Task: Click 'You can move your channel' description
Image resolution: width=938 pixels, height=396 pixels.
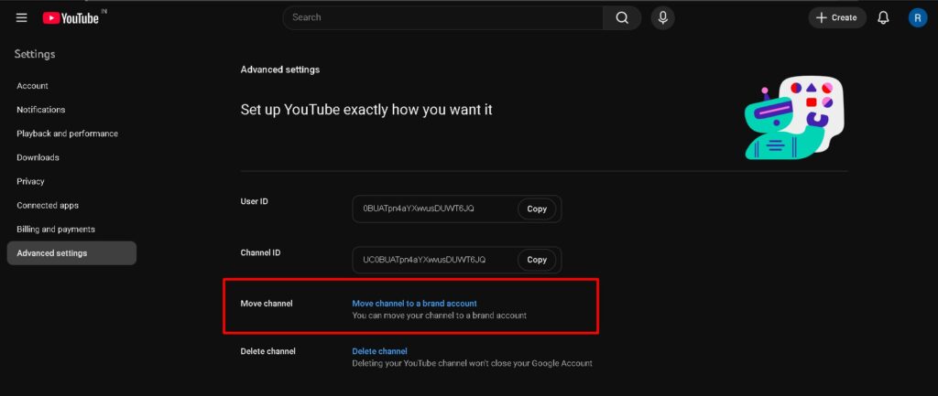Action: pos(439,316)
